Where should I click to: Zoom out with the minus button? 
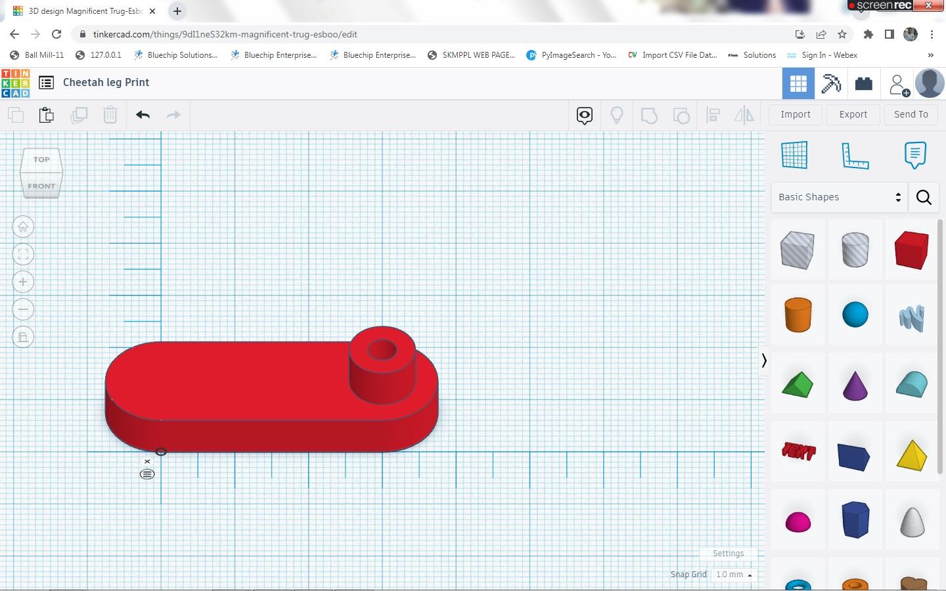[x=23, y=310]
